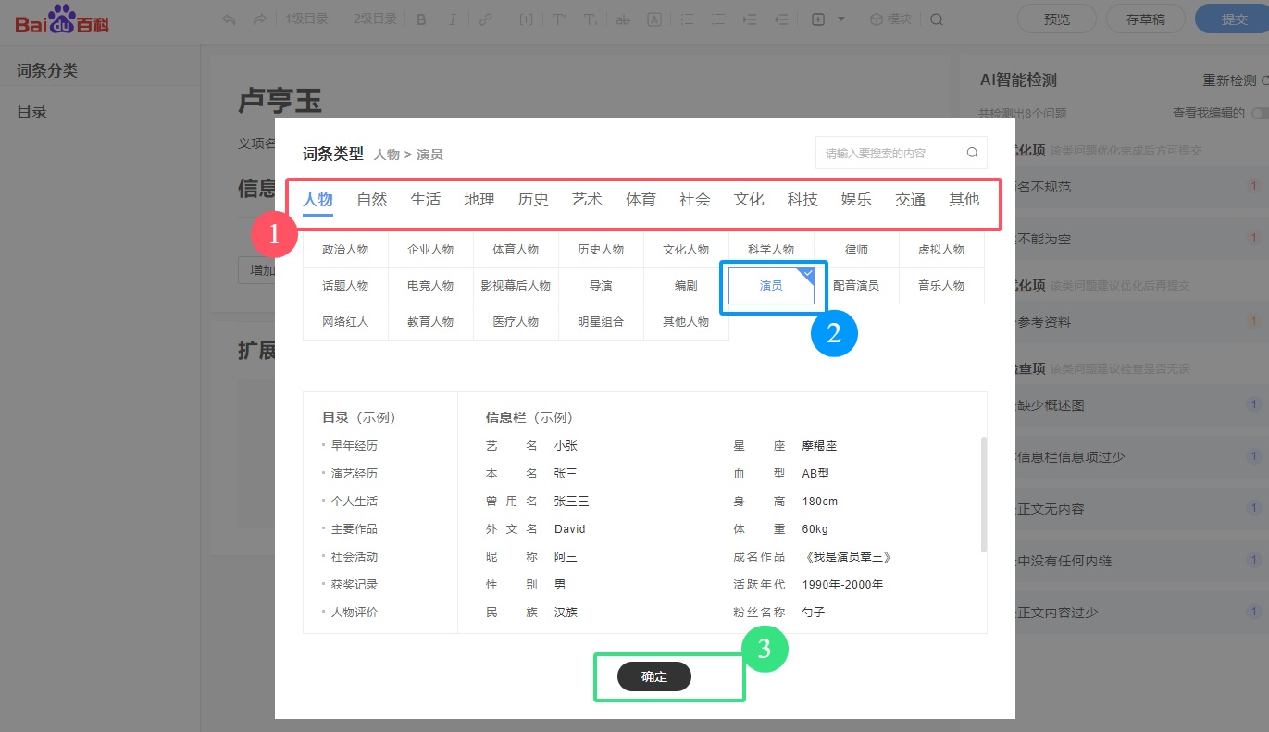Click the Baidu Baike logo
The height and width of the screenshot is (732, 1269).
62,19
